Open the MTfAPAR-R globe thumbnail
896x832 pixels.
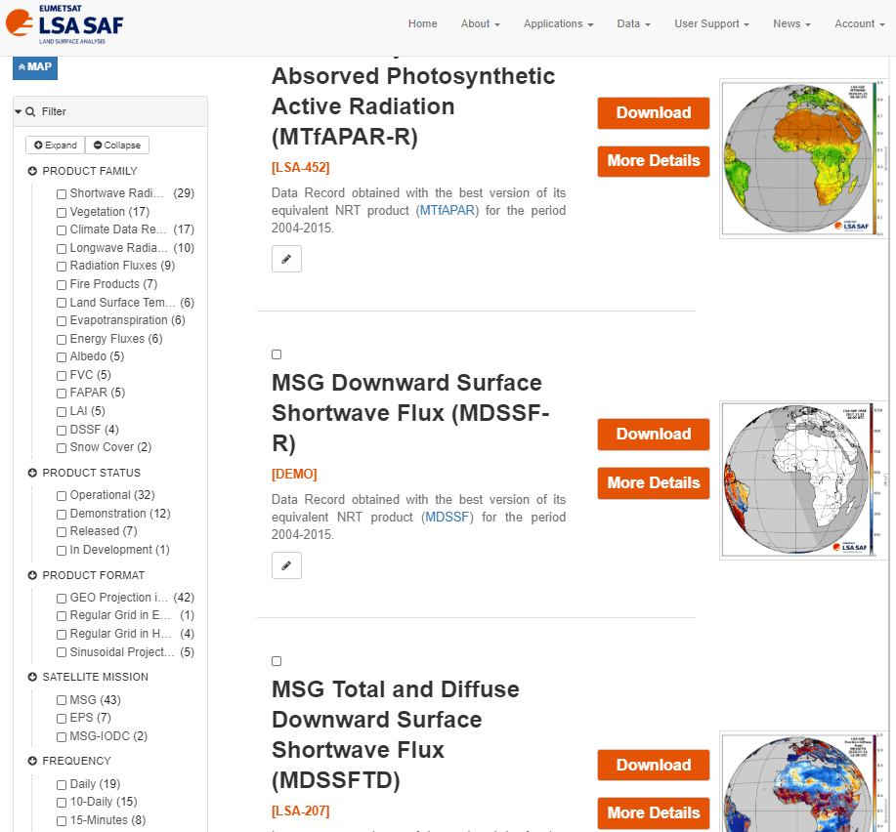coord(804,159)
